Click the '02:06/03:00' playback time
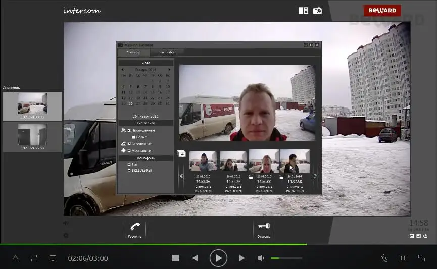Image resolution: width=437 pixels, height=269 pixels. pos(88,258)
